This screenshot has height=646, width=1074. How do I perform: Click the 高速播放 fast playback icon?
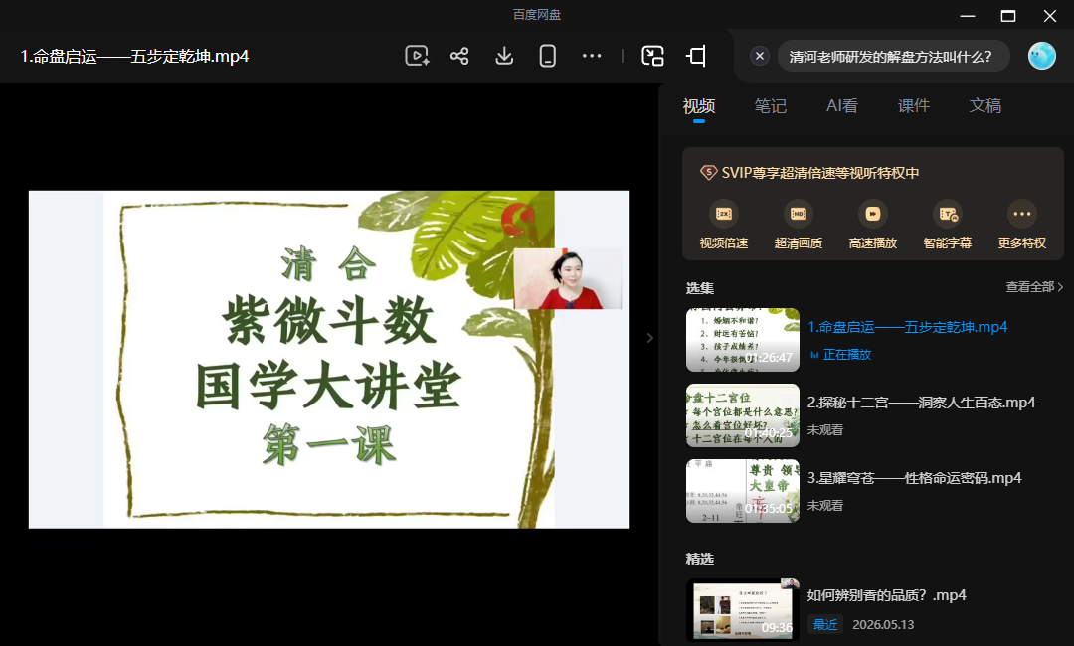873,214
